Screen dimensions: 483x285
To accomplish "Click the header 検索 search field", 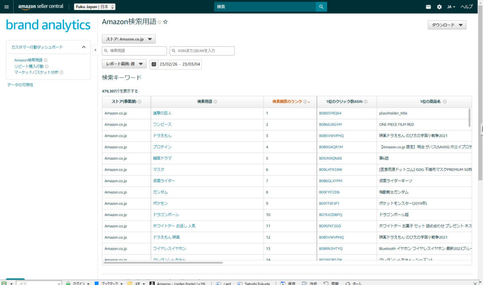I will coord(265,7).
